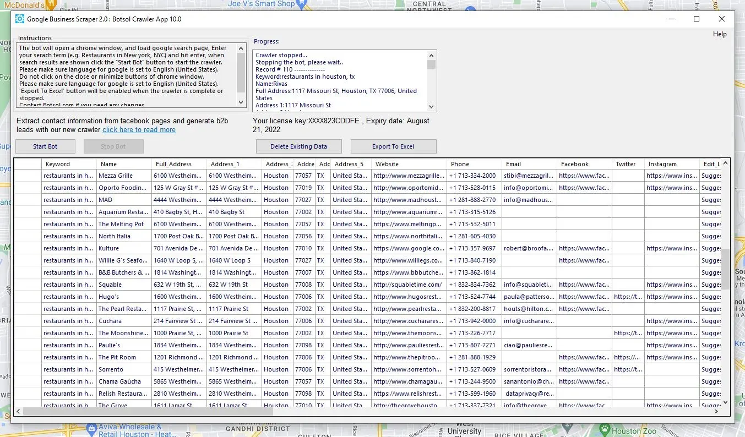Image resolution: width=745 pixels, height=437 pixels.
Task: Click the Website column header
Action: (x=409, y=164)
